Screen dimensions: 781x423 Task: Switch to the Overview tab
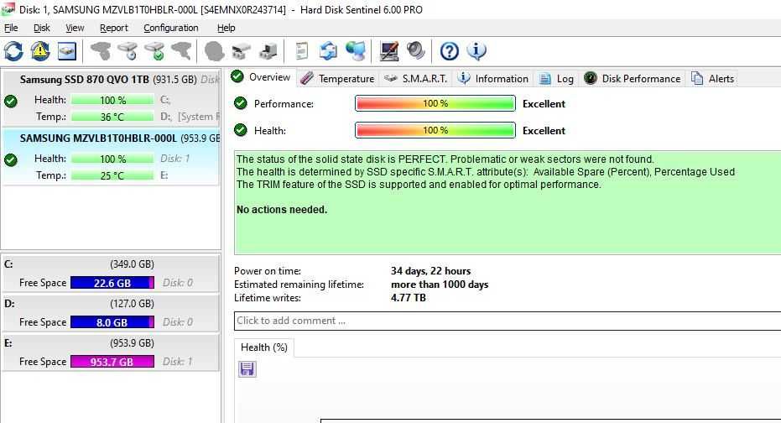tap(261, 77)
